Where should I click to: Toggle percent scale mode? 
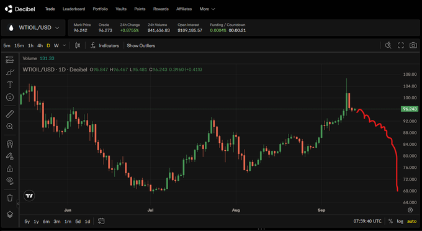(390, 221)
